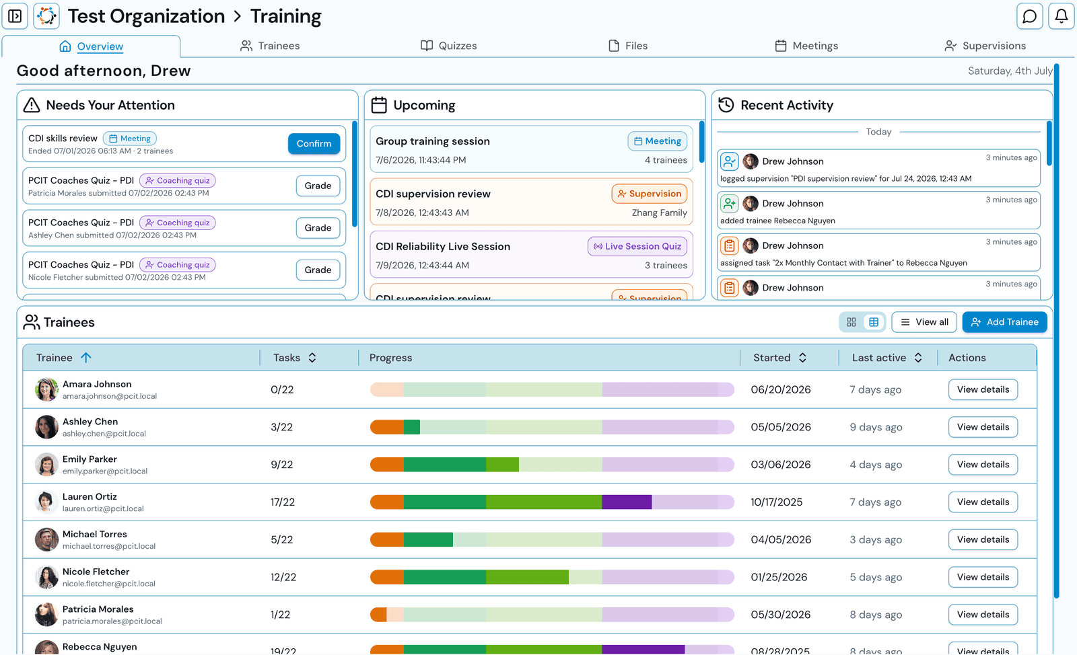Open the Zhang Family supervision review card
Screen dimensions: 1077x655
coord(531,202)
